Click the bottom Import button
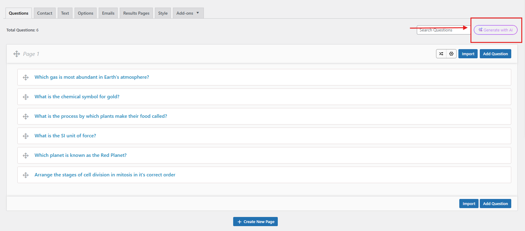The height and width of the screenshot is (231, 525). coord(468,204)
